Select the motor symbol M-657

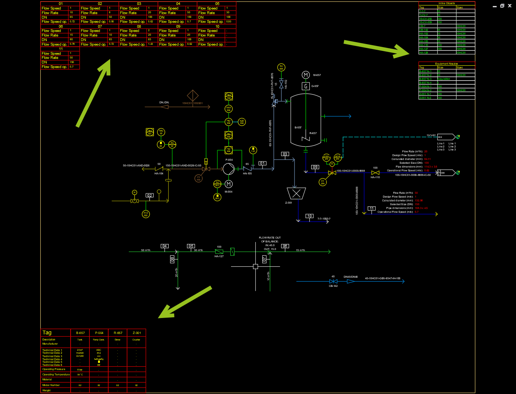tap(306, 75)
